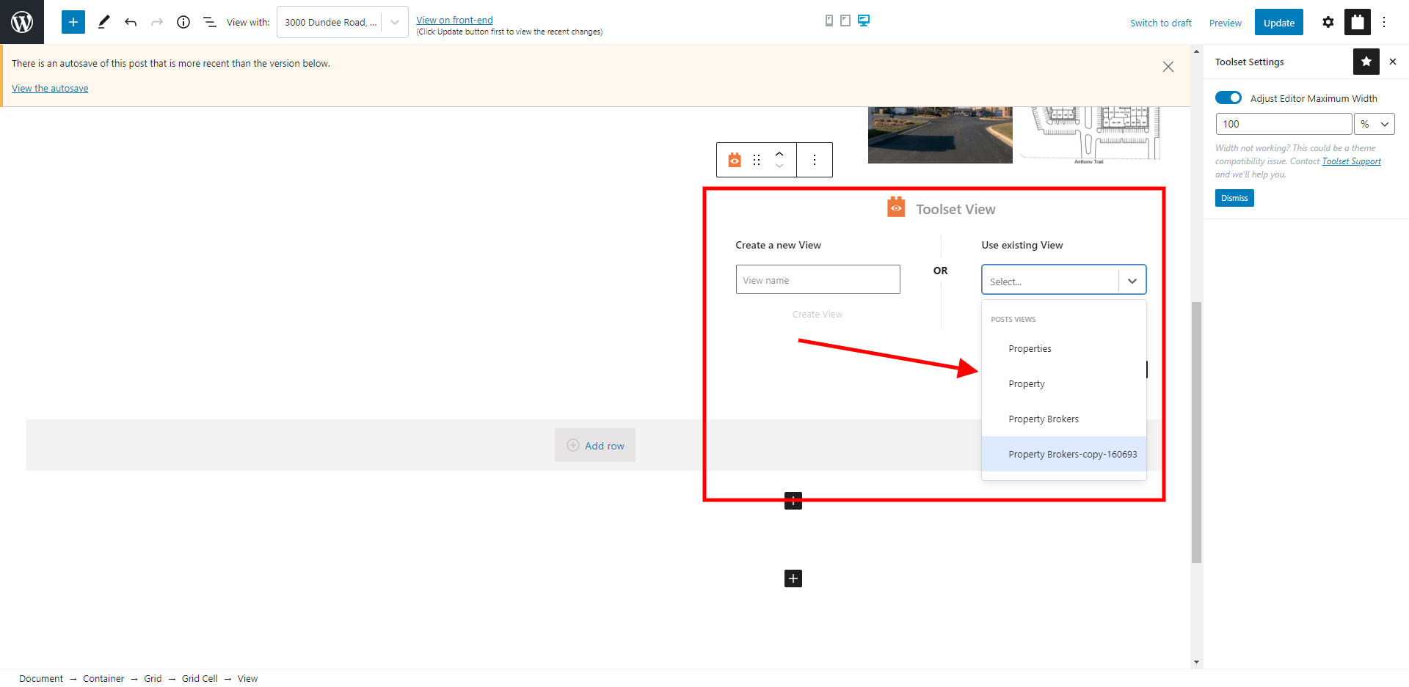This screenshot has height=687, width=1409.
Task: Undo the last change
Action: (x=131, y=22)
